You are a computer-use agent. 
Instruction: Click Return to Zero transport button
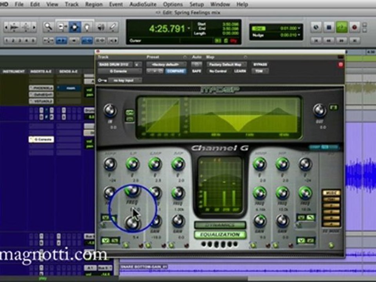(x=316, y=40)
